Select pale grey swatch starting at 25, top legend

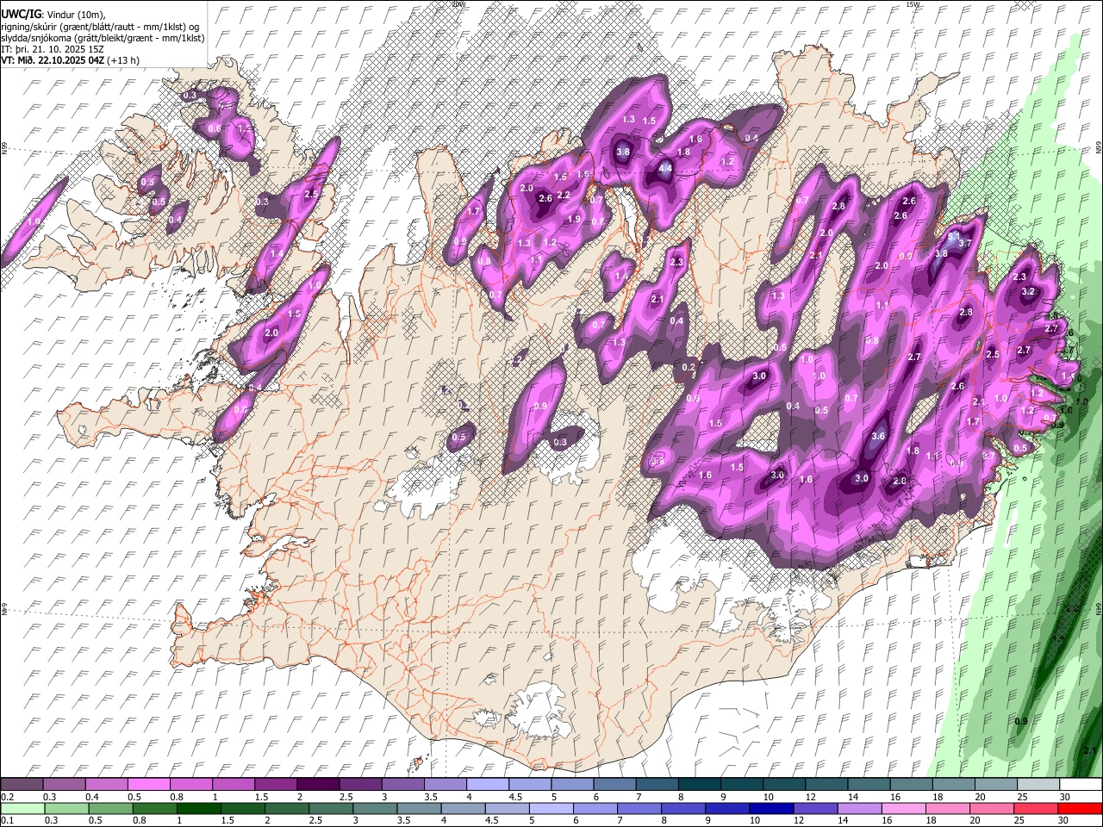pos(1038,784)
